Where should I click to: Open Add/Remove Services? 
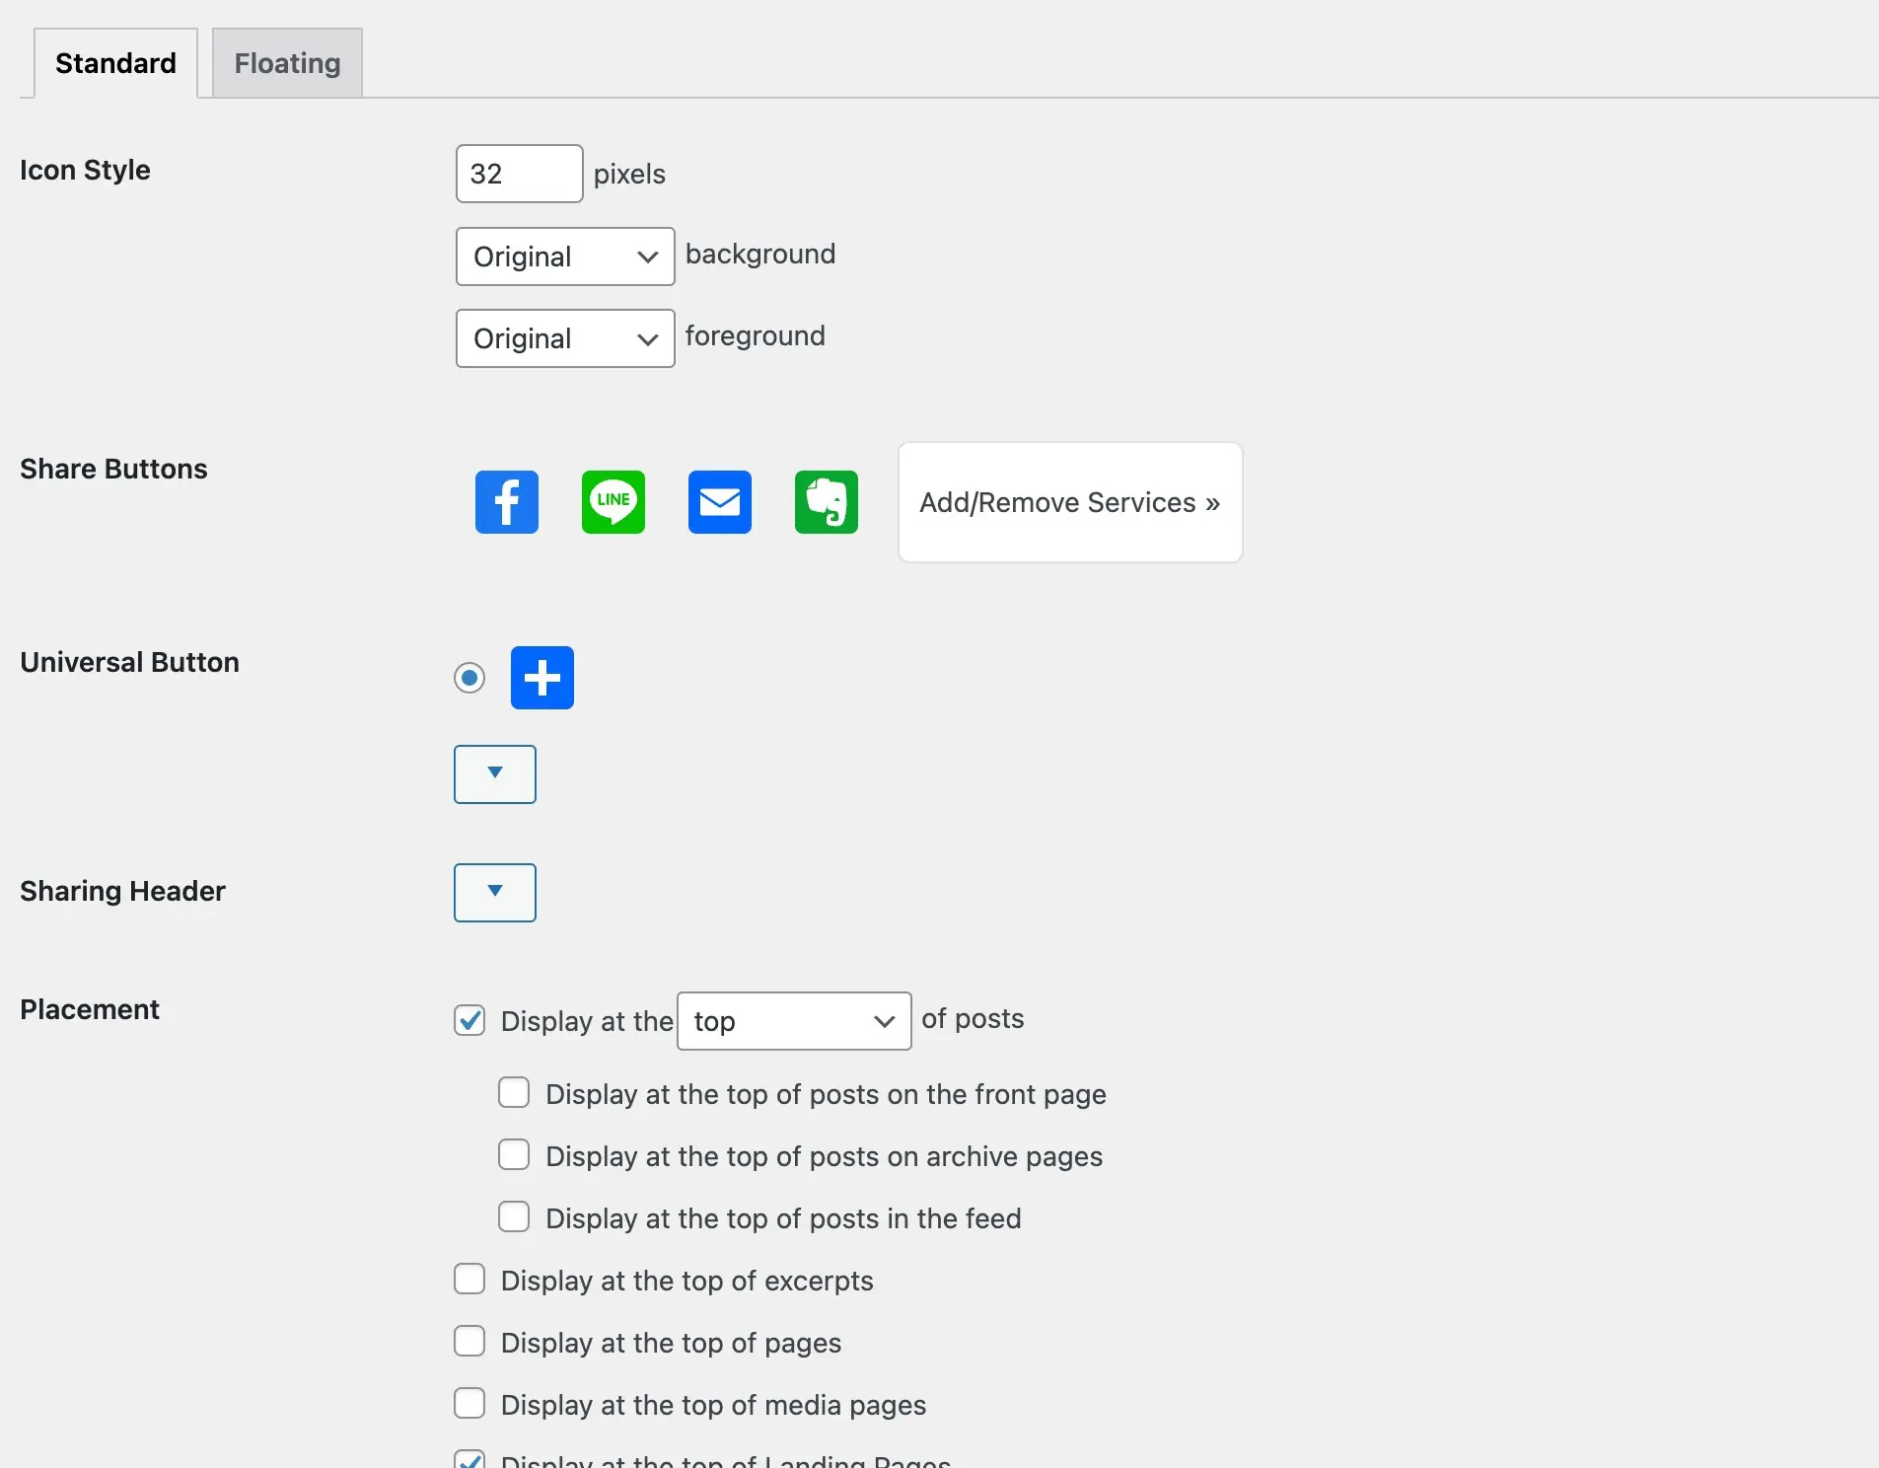point(1070,502)
